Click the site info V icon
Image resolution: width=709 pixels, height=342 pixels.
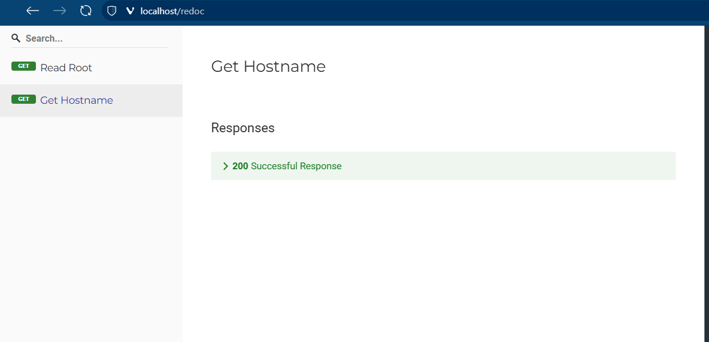pos(129,11)
